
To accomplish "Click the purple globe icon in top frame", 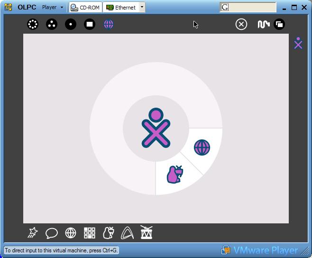I will (x=109, y=25).
